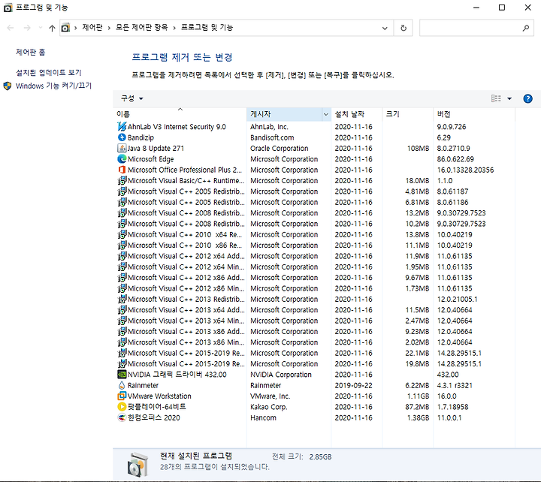Click the Visual C++ 2010 x86 installer icon
541x482 pixels.
point(122,246)
